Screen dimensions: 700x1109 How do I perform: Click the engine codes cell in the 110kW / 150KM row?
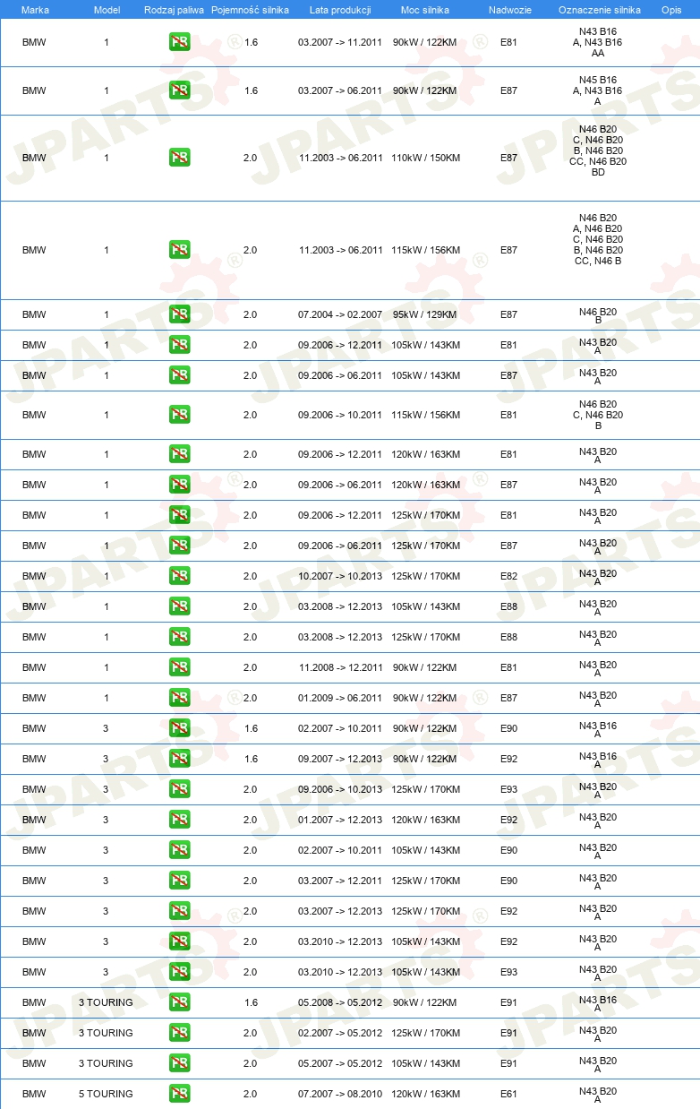coord(598,150)
